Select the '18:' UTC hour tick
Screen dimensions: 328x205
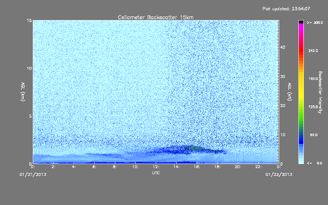tap(217, 167)
